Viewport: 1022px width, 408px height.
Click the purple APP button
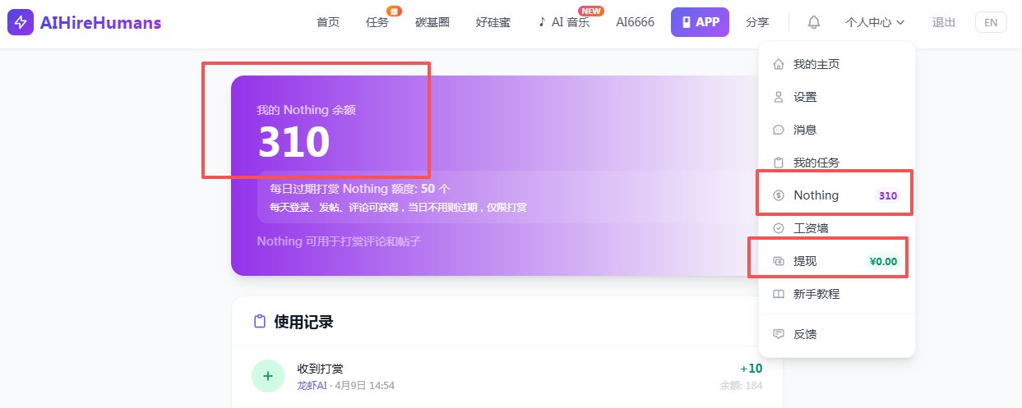click(700, 22)
